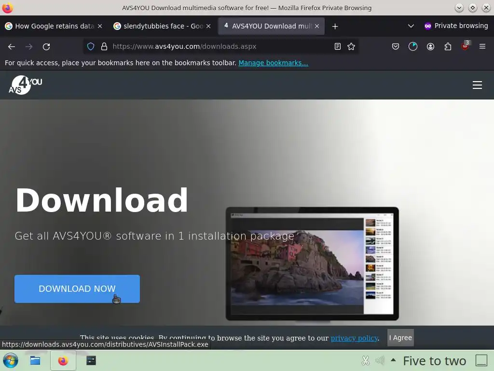The width and height of the screenshot is (494, 371).
Task: Close slendytubbies face tab
Action: click(208, 26)
